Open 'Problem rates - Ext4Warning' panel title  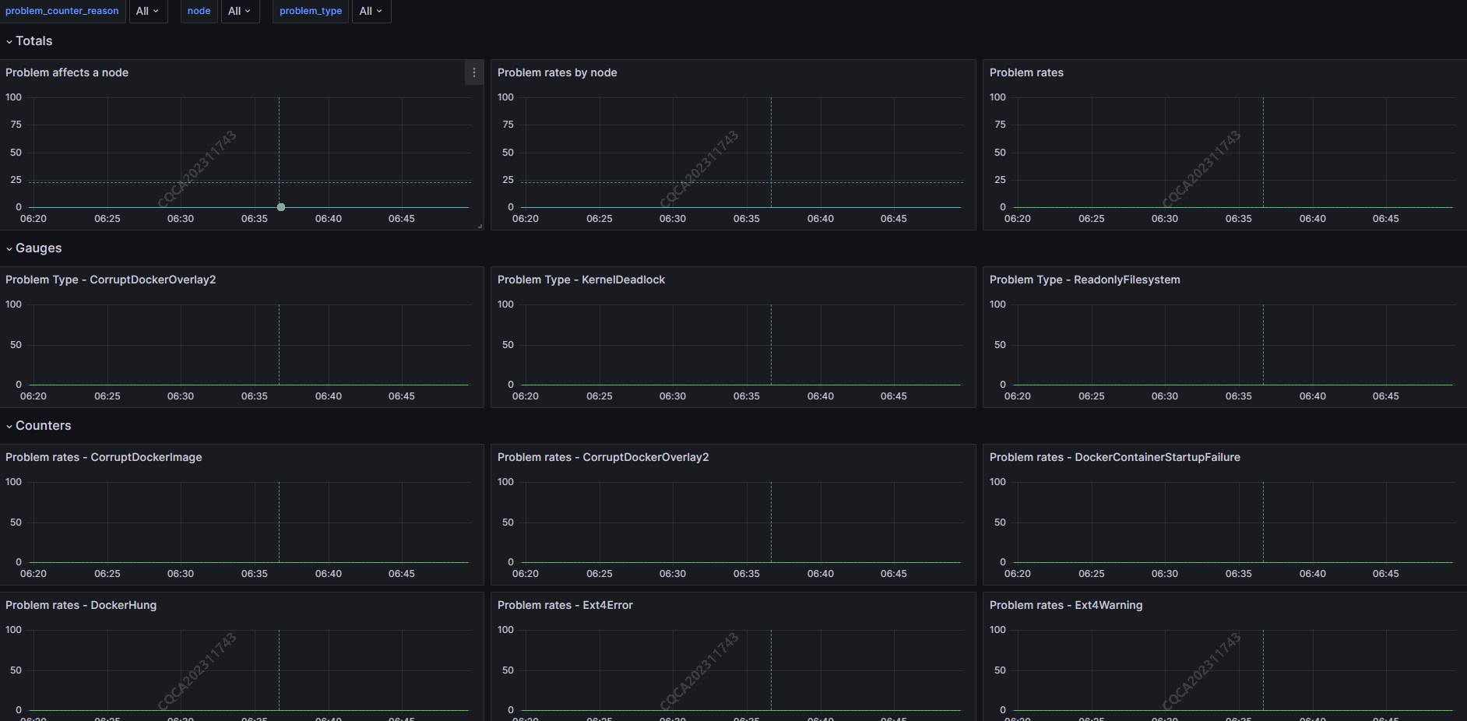(x=1066, y=605)
